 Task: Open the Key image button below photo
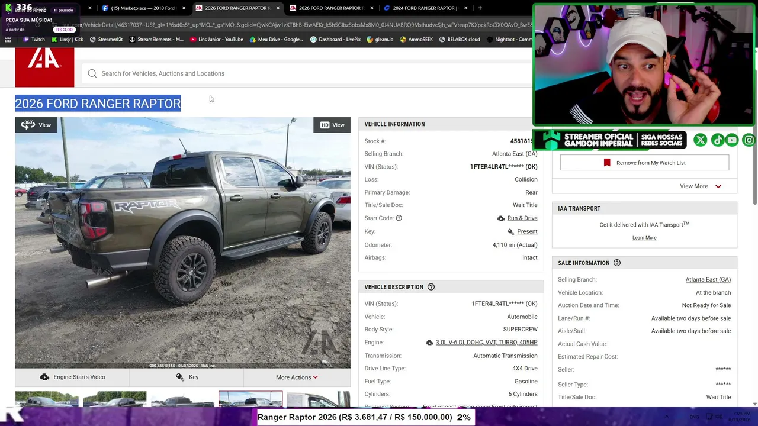(187, 377)
